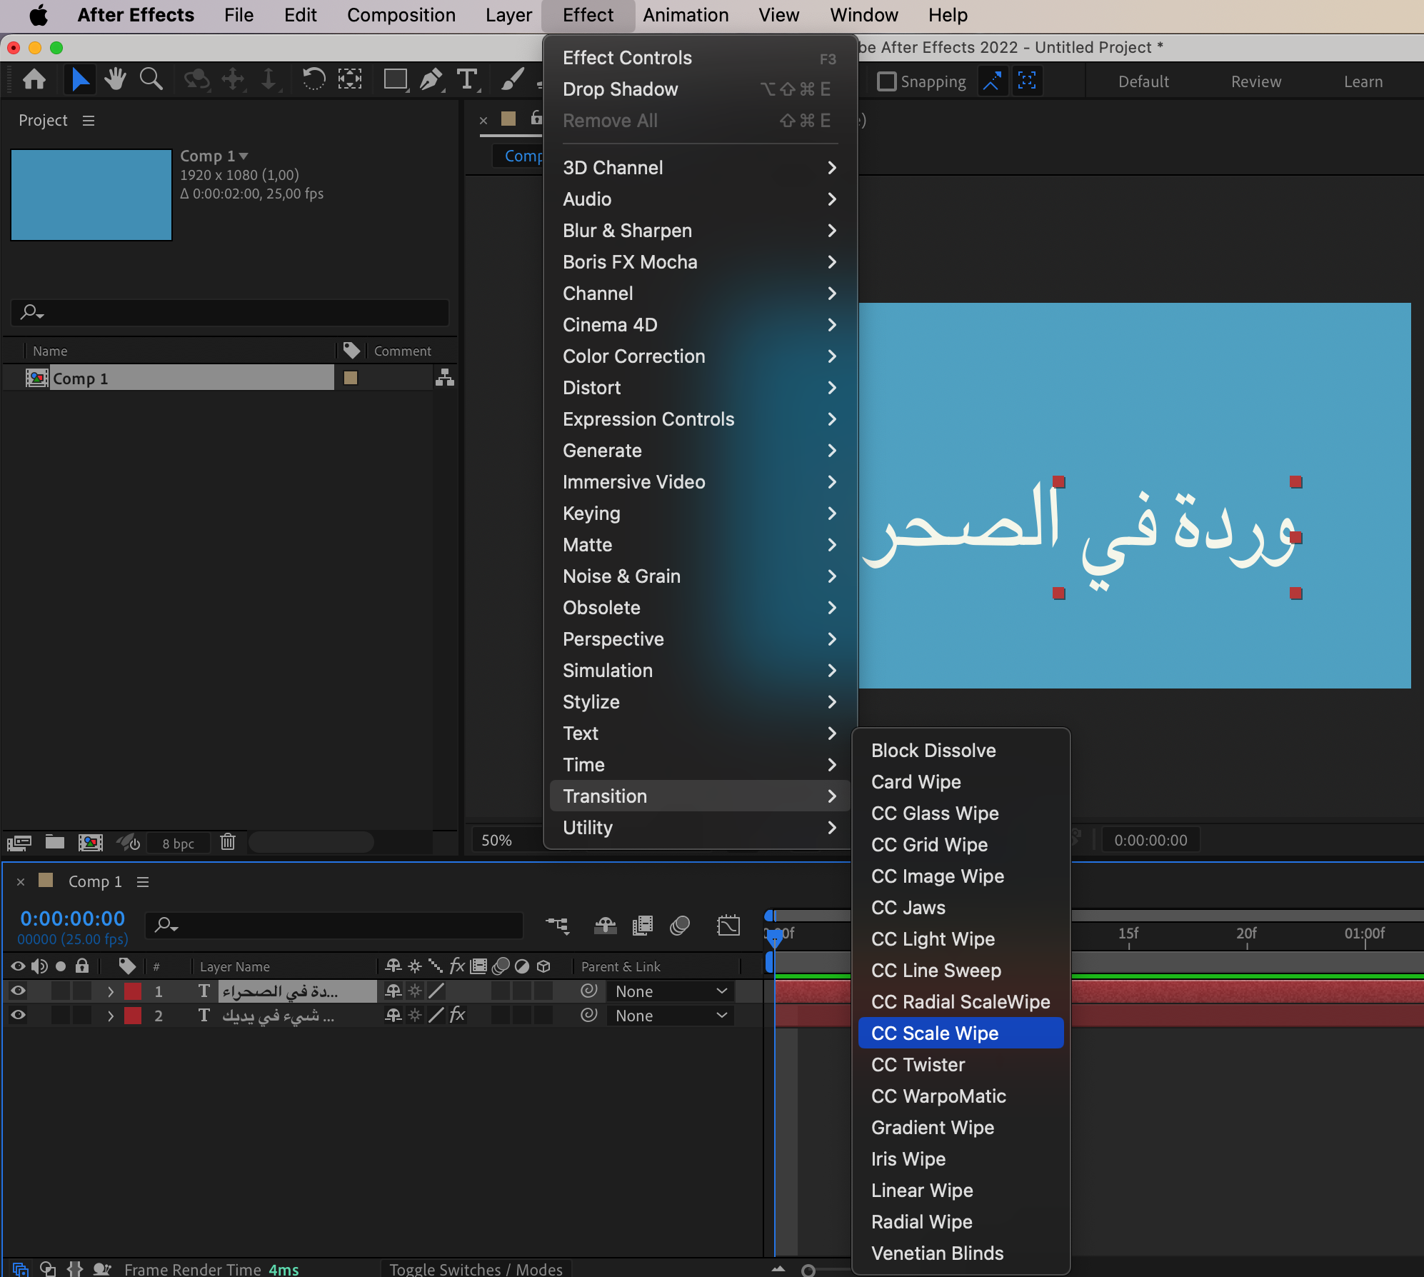1424x1277 pixels.
Task: Expand layer 1 properties with the twirl arrow
Action: tap(111, 991)
